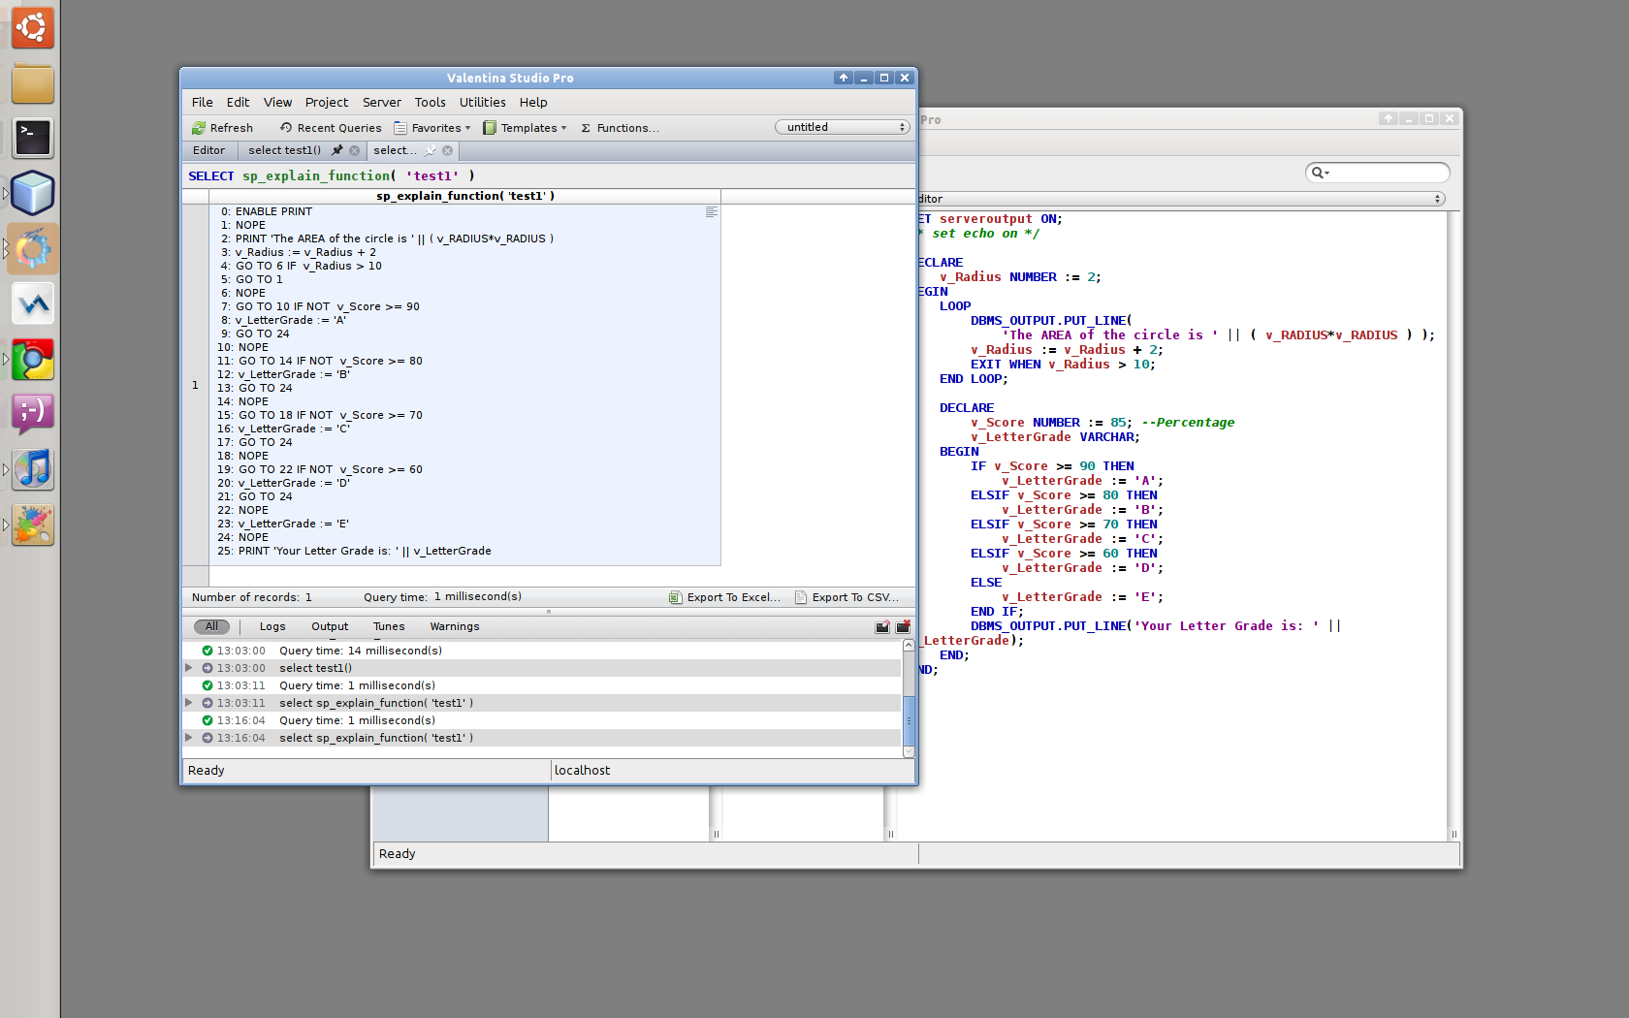Image resolution: width=1629 pixels, height=1018 pixels.
Task: Click the search field in back window
Action: click(1378, 173)
